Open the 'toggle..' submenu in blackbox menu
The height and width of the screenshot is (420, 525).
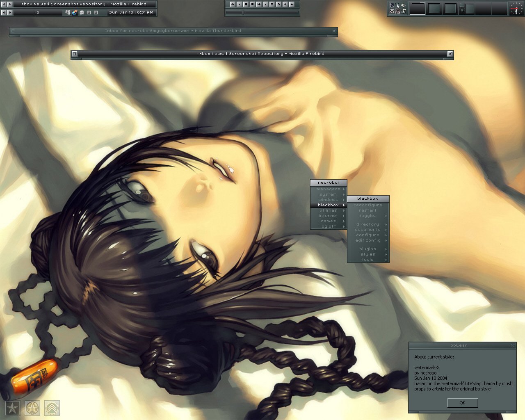coord(368,216)
